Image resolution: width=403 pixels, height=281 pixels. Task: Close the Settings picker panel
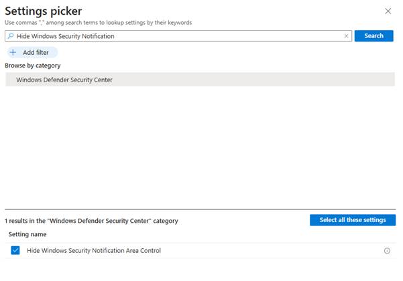point(388,11)
